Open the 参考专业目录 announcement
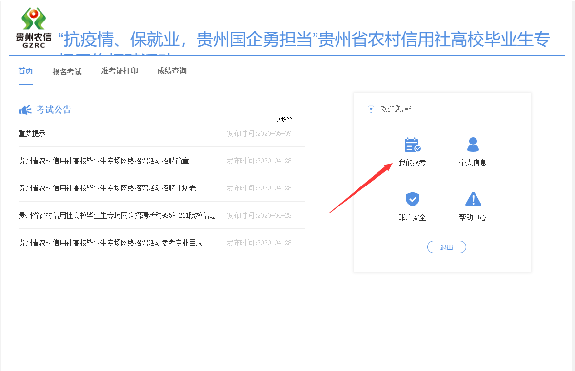The height and width of the screenshot is (371, 575). tap(110, 243)
